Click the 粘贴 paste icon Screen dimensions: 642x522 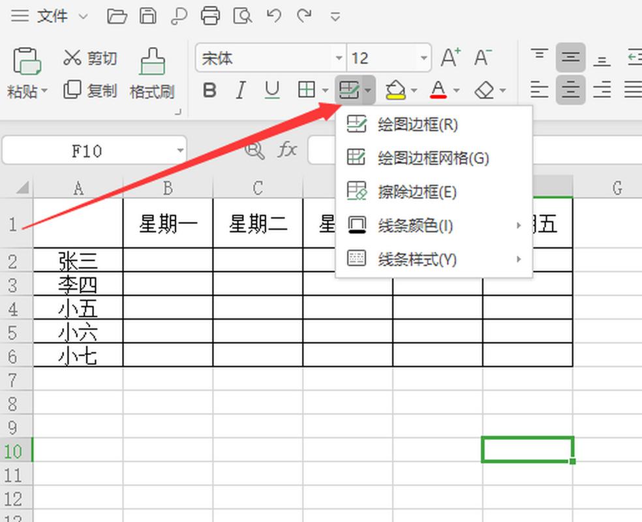[27, 61]
